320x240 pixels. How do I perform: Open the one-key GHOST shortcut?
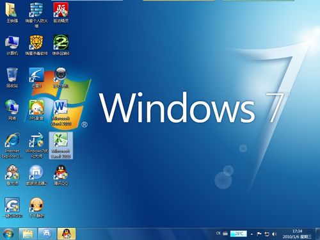pyautogui.click(x=12, y=208)
